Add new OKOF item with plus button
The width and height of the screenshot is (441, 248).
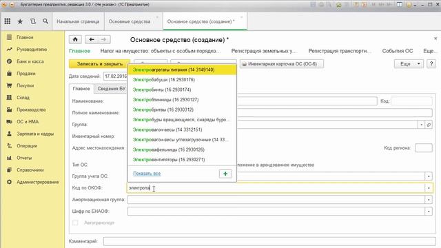pyautogui.click(x=225, y=174)
